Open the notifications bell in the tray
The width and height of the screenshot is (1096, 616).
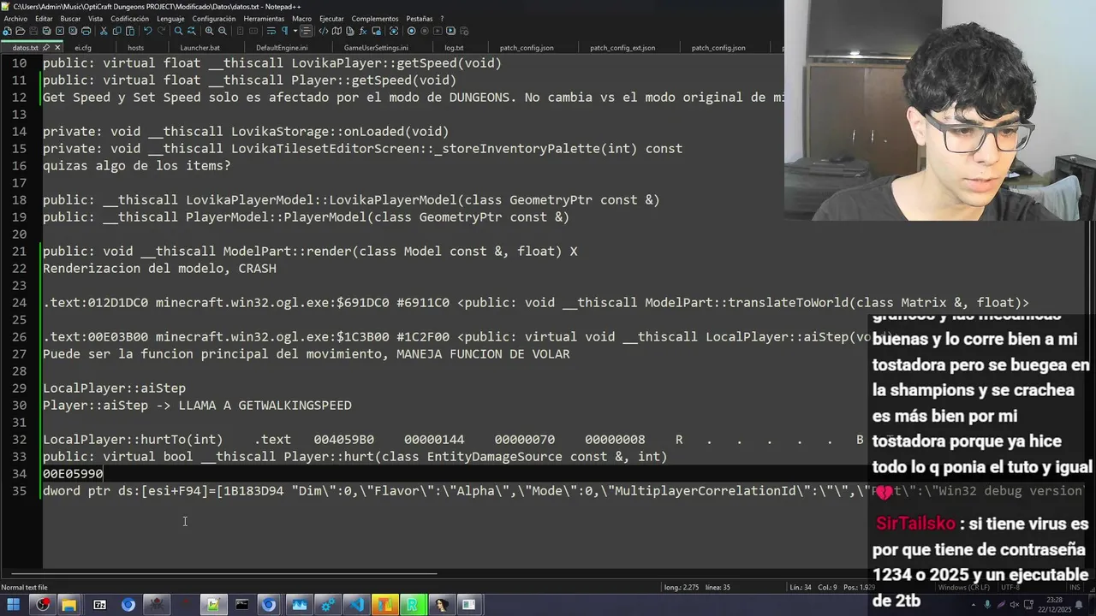coord(1079,605)
